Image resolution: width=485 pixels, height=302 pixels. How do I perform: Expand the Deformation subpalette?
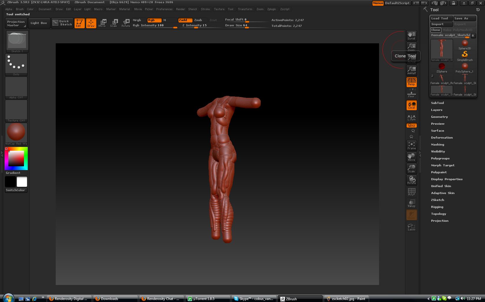(442, 137)
